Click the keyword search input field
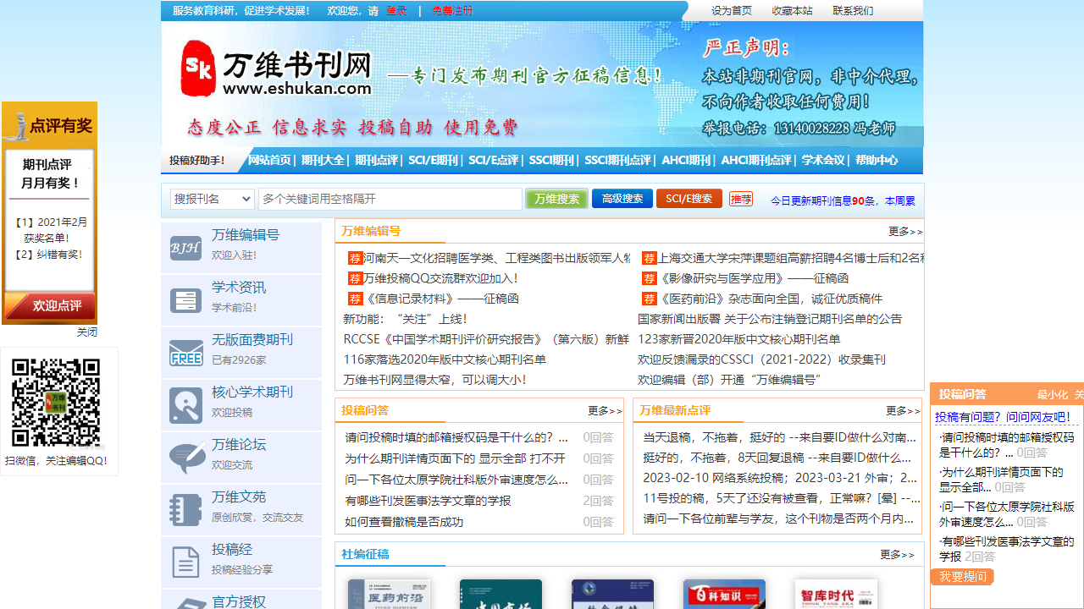 (390, 199)
